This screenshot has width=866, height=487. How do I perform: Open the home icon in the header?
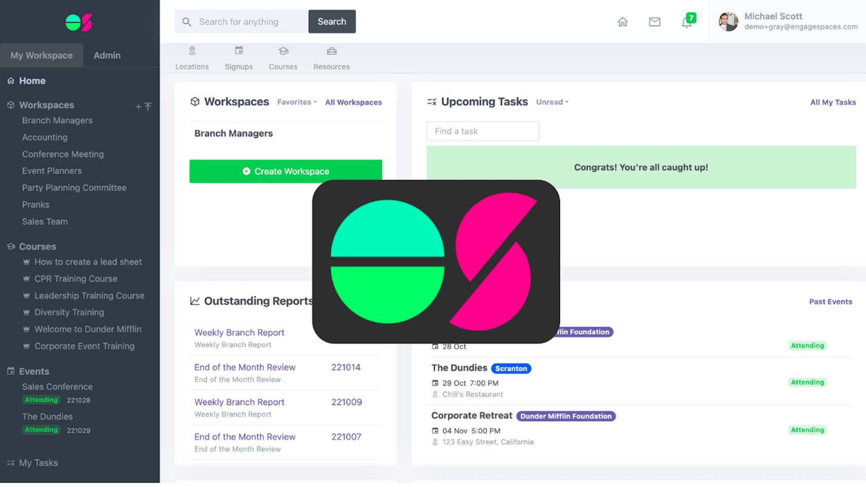pyautogui.click(x=622, y=22)
